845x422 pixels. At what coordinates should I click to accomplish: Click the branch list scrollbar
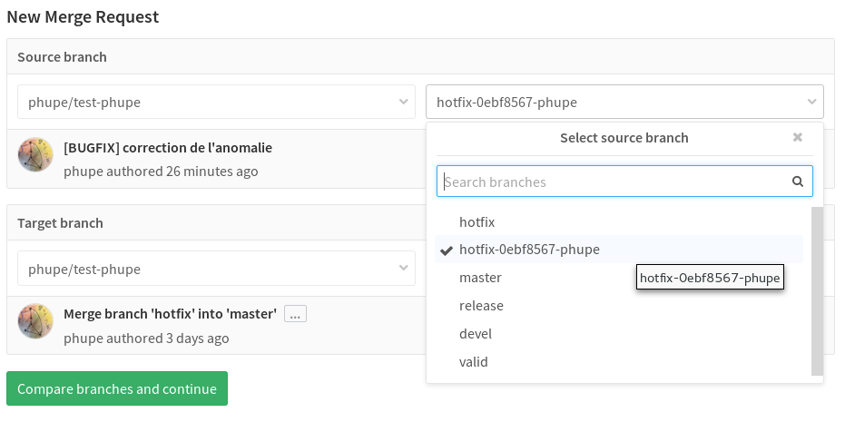817,291
